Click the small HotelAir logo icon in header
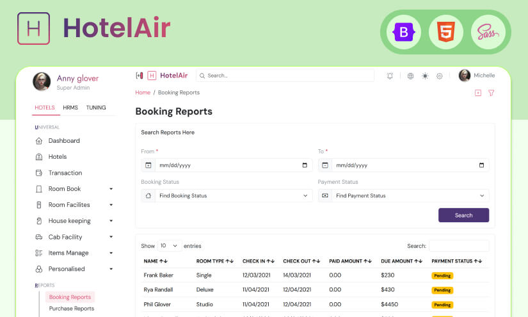The image size is (528, 317). [x=152, y=76]
